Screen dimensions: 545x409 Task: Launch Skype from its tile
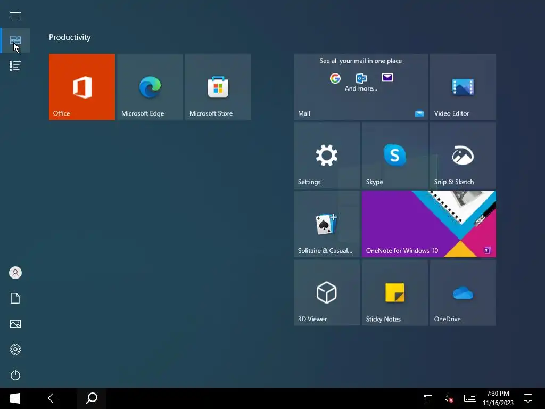click(x=394, y=156)
